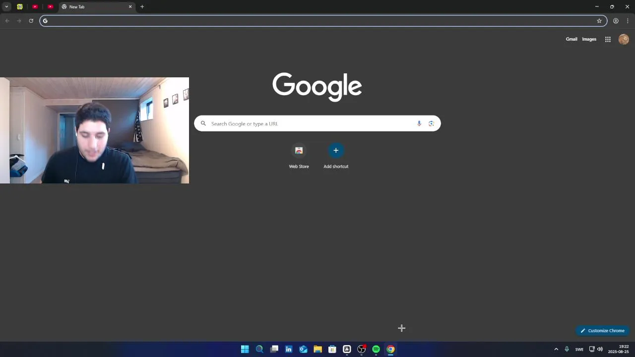Bookmark this tab with the star icon
The width and height of the screenshot is (635, 357).
tap(599, 21)
